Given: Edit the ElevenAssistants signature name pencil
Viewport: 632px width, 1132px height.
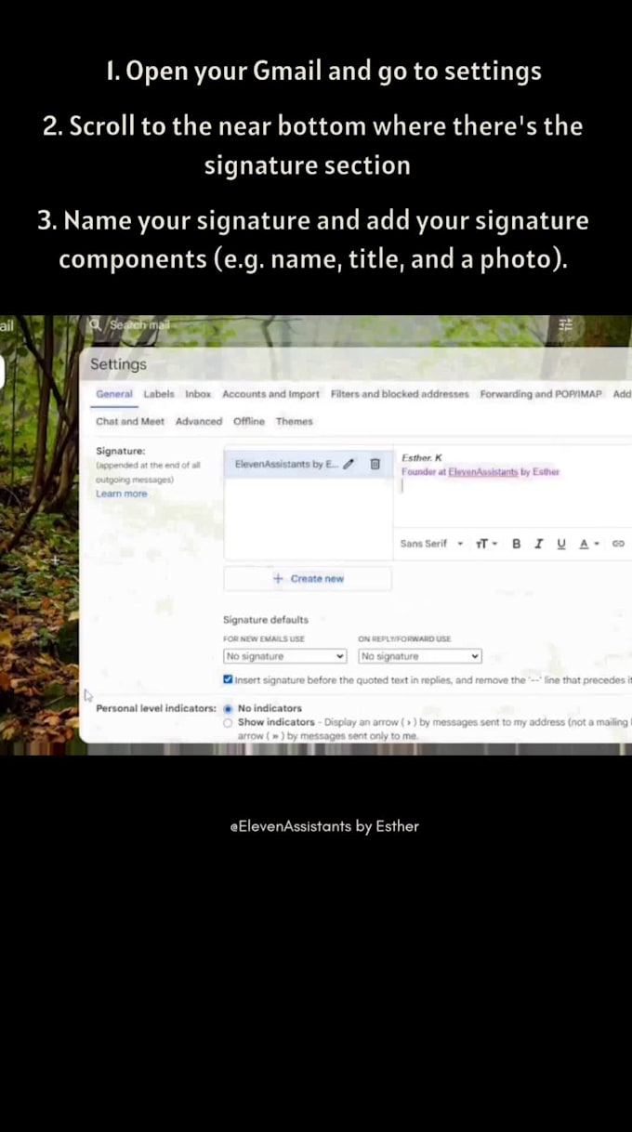Looking at the screenshot, I should 349,464.
